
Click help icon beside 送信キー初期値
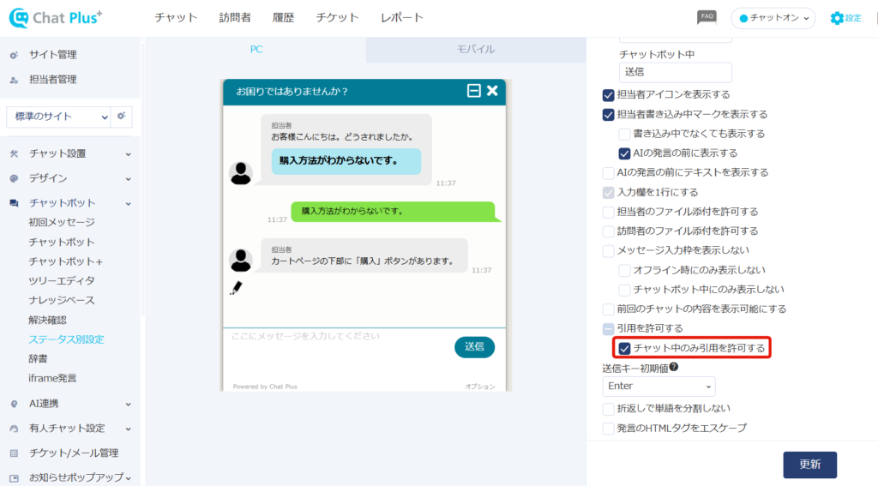(x=674, y=368)
